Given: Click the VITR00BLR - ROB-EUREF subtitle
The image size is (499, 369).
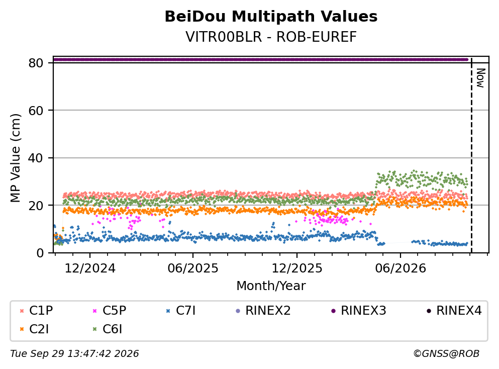Looking at the screenshot, I should coord(271,37).
